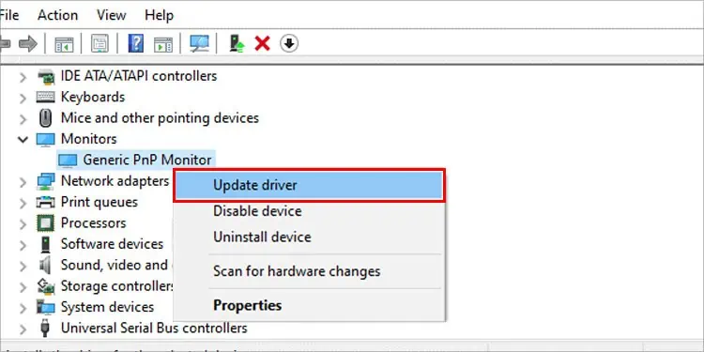Click the Action Pane toggle toolbar icon
This screenshot has width=704, height=352.
163,44
